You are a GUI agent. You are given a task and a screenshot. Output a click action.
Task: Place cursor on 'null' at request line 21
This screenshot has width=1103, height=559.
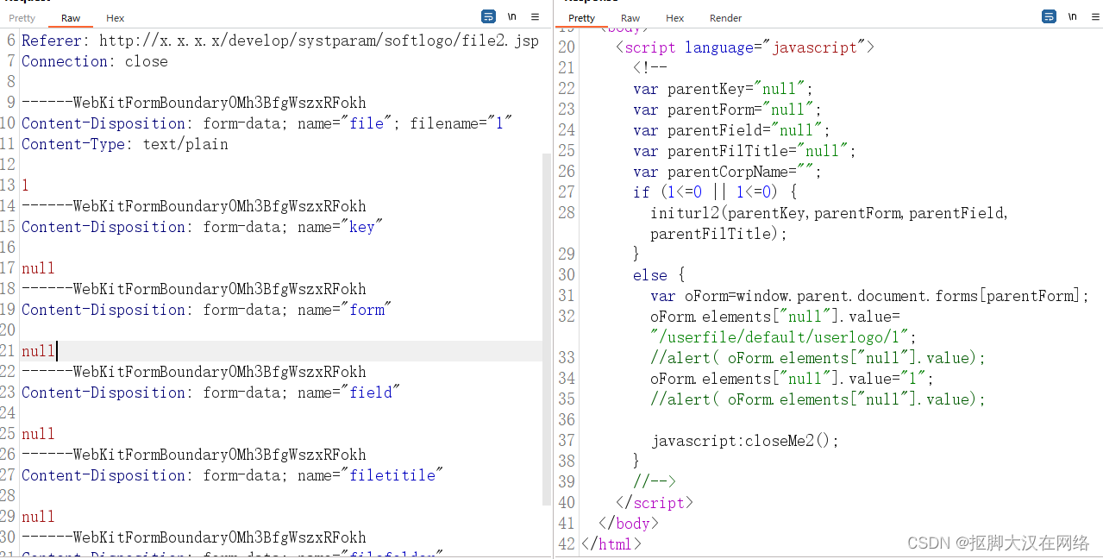click(38, 351)
